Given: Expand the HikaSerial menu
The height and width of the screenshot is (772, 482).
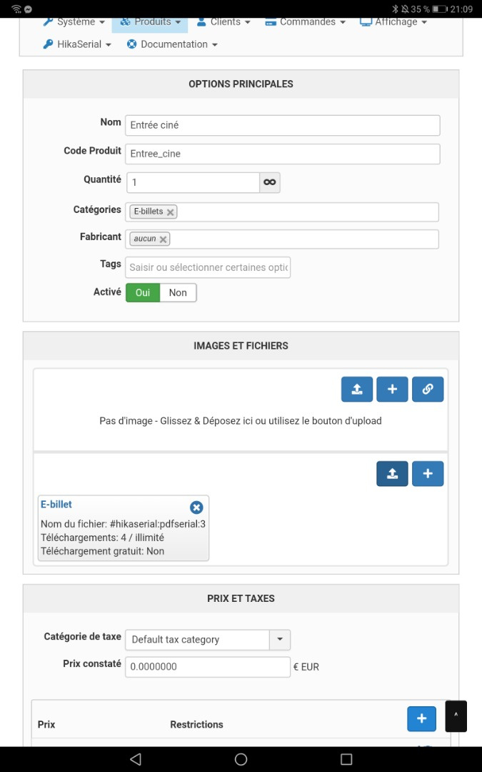Looking at the screenshot, I should coord(77,44).
